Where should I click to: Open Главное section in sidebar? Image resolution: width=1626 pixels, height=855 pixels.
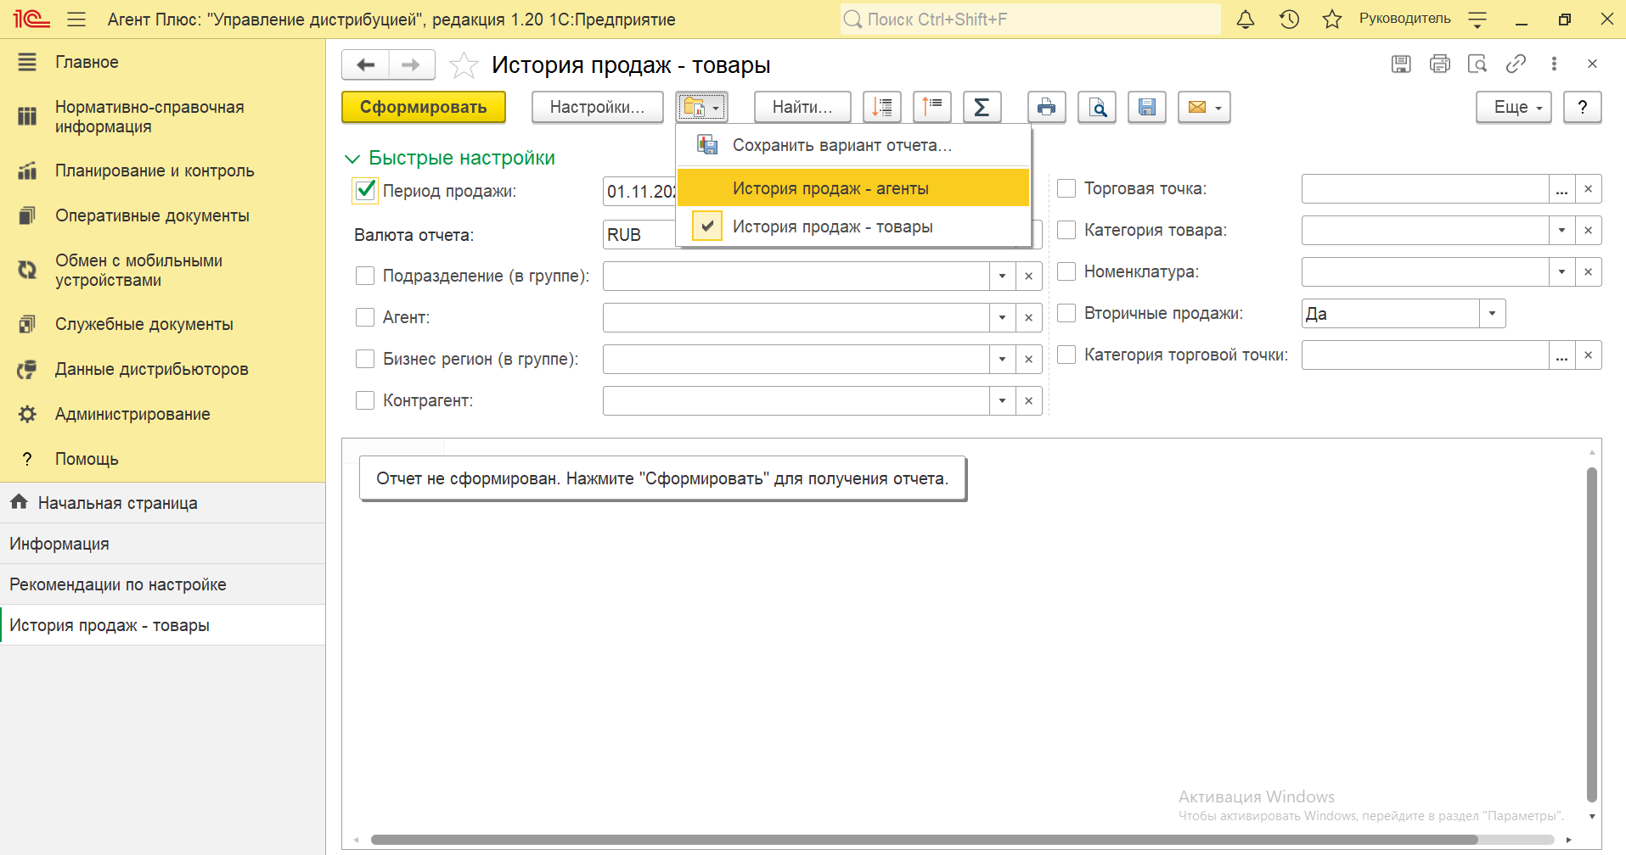[87, 62]
